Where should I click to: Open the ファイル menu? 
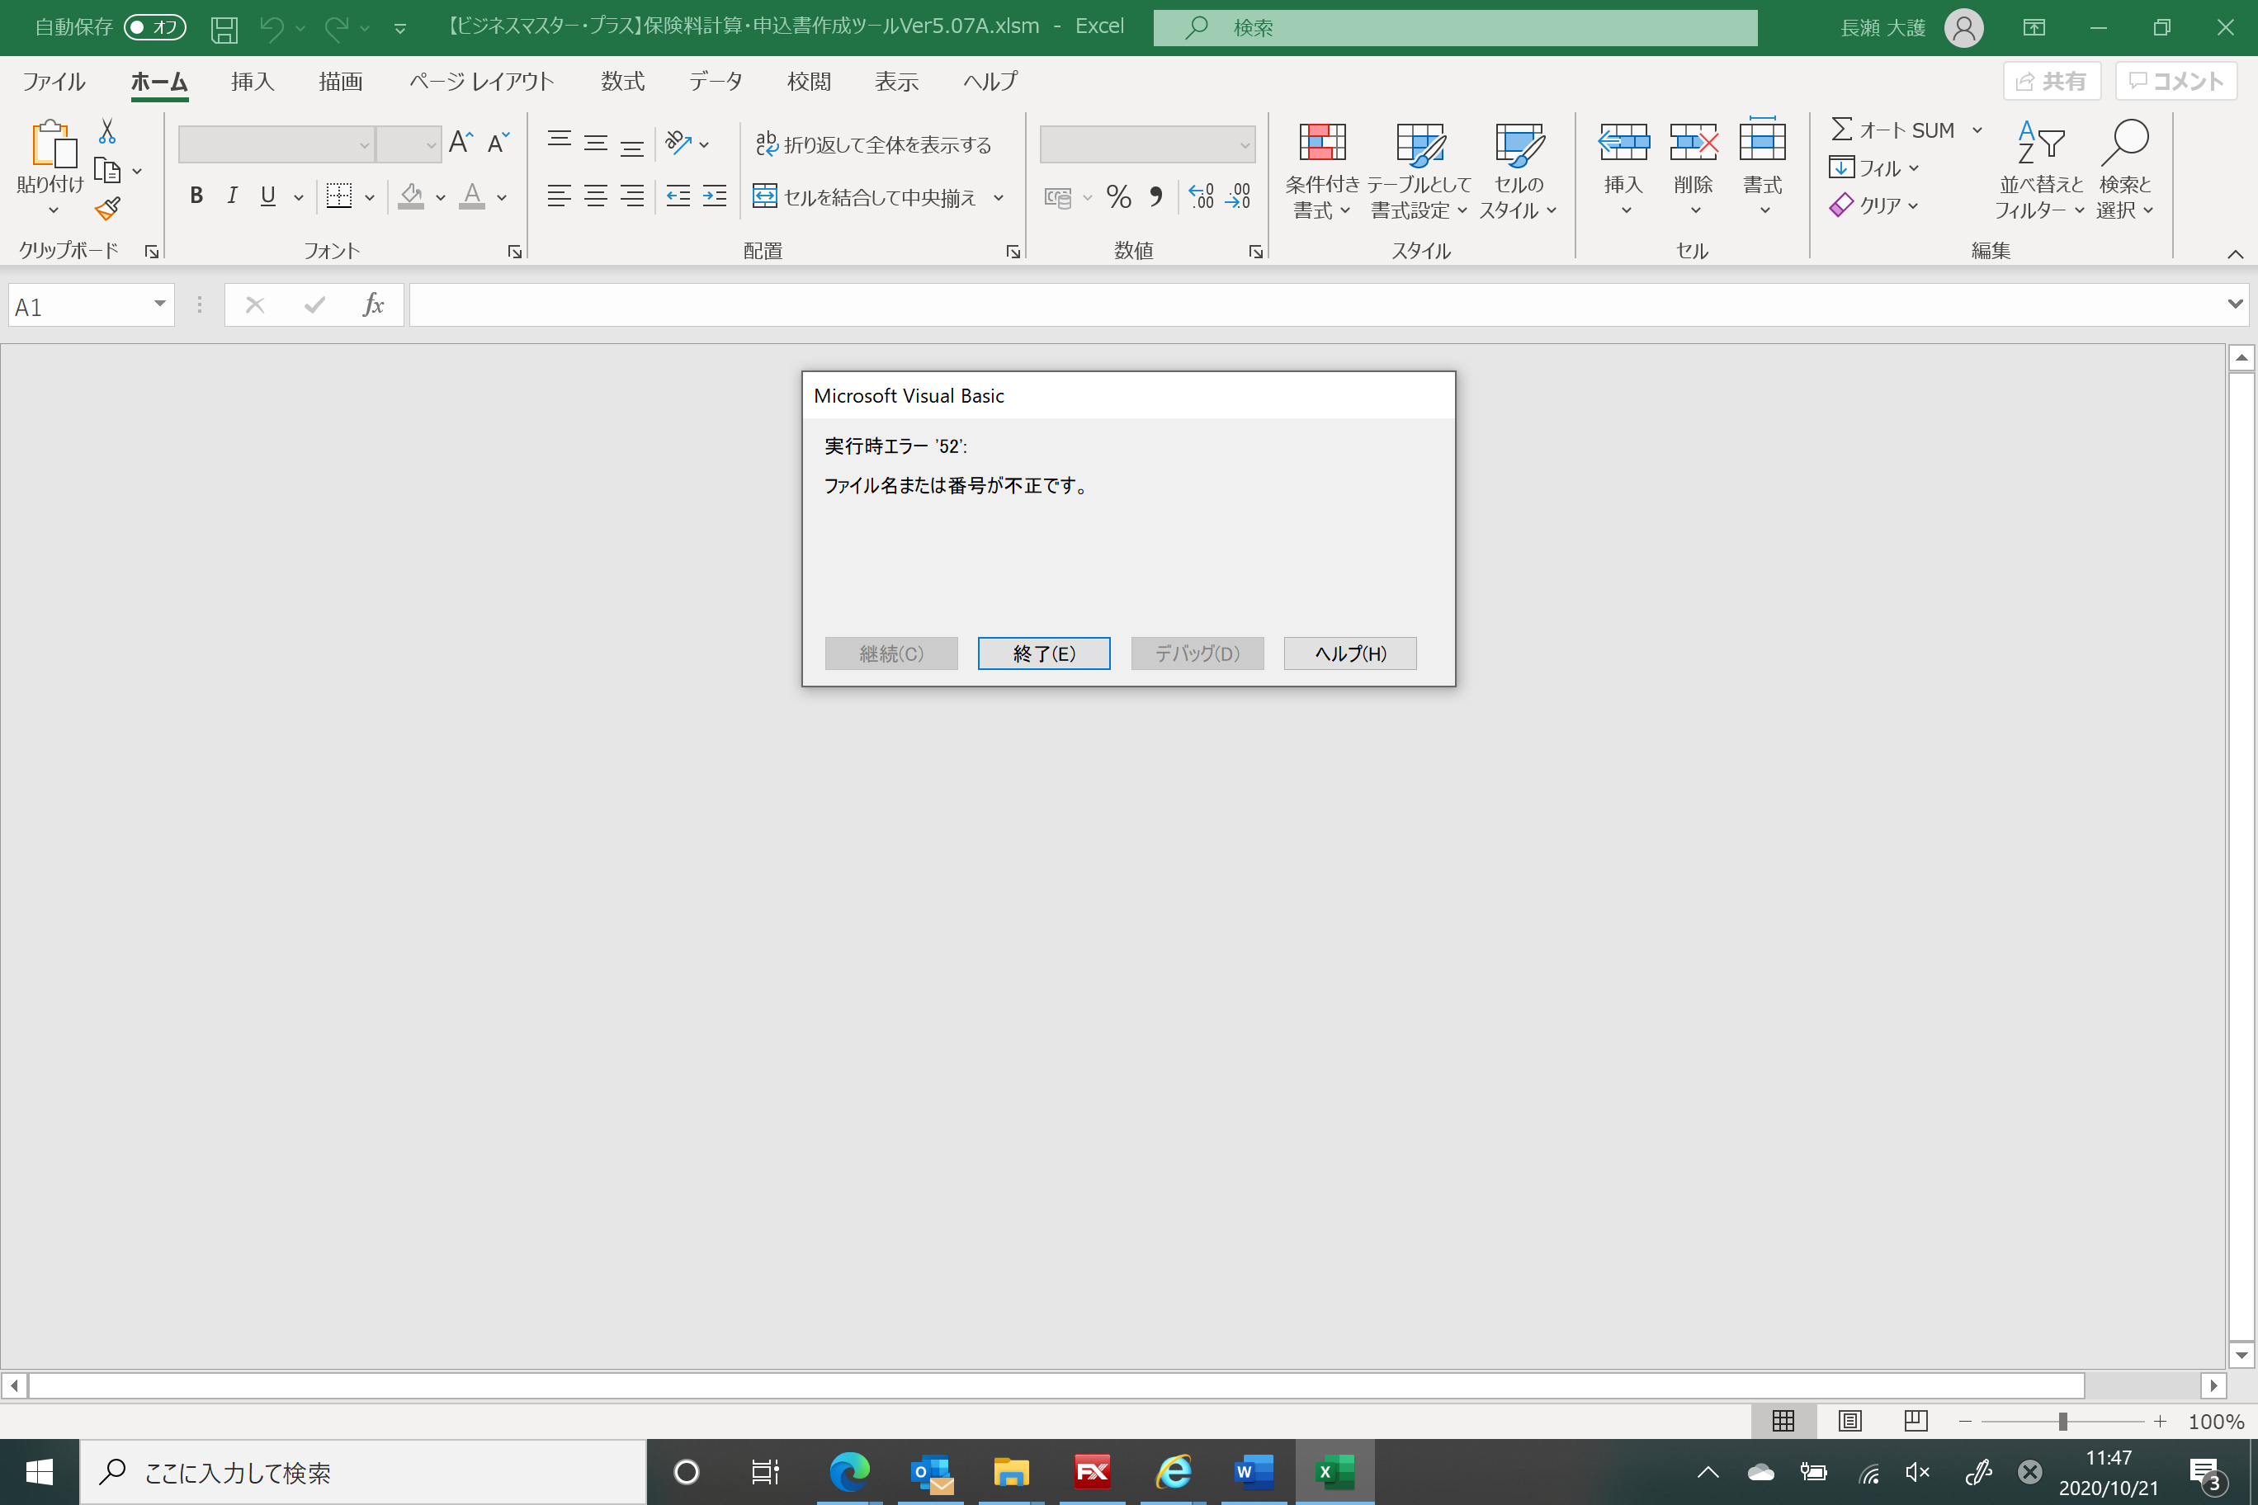(x=53, y=82)
